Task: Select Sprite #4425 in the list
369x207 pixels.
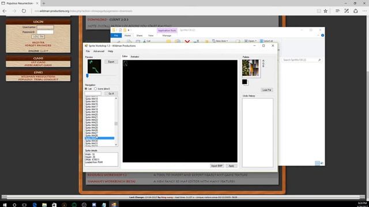Action: click(x=92, y=128)
